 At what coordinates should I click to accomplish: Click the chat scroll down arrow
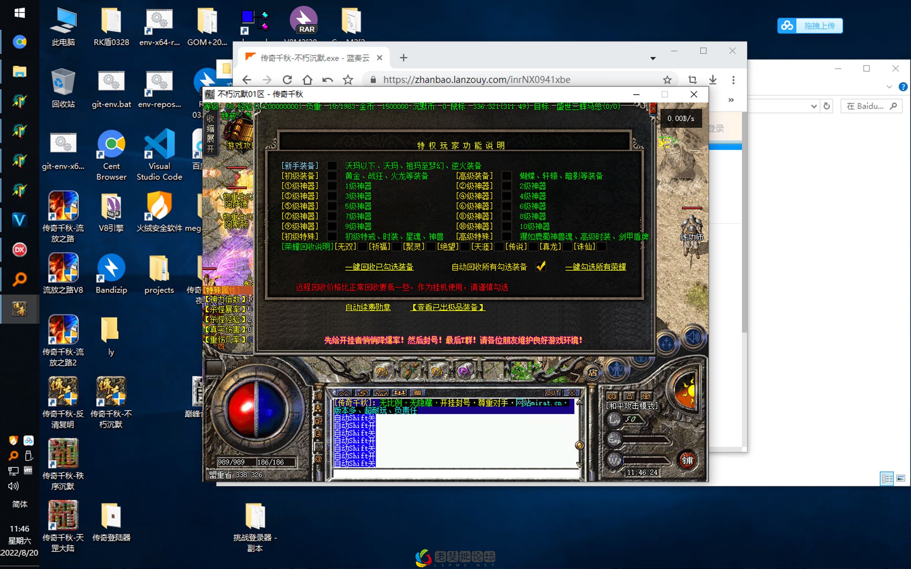pos(579,465)
